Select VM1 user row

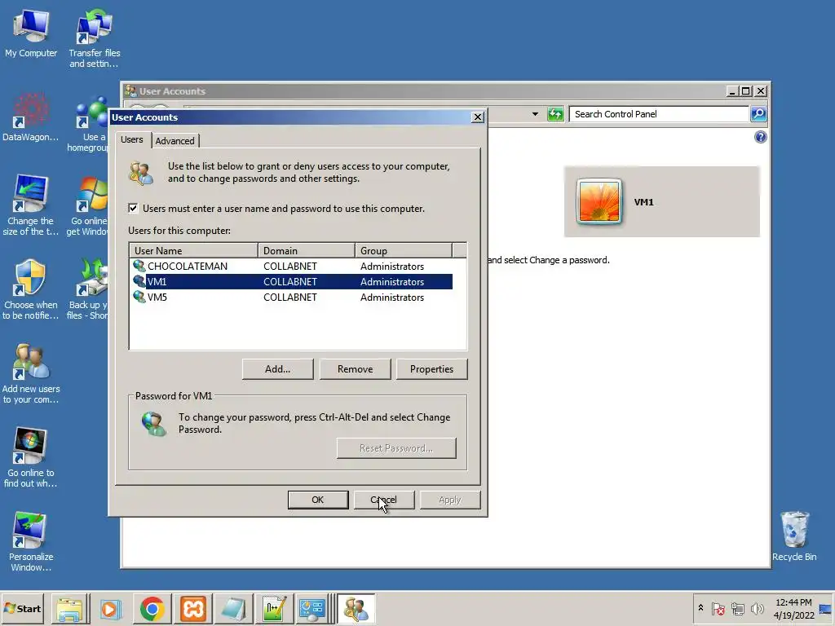pos(291,281)
